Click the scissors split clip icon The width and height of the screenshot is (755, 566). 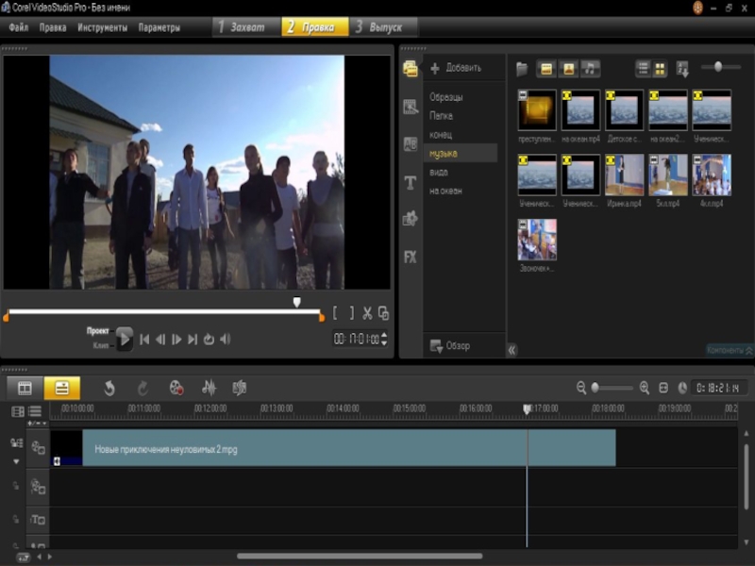[x=367, y=313]
